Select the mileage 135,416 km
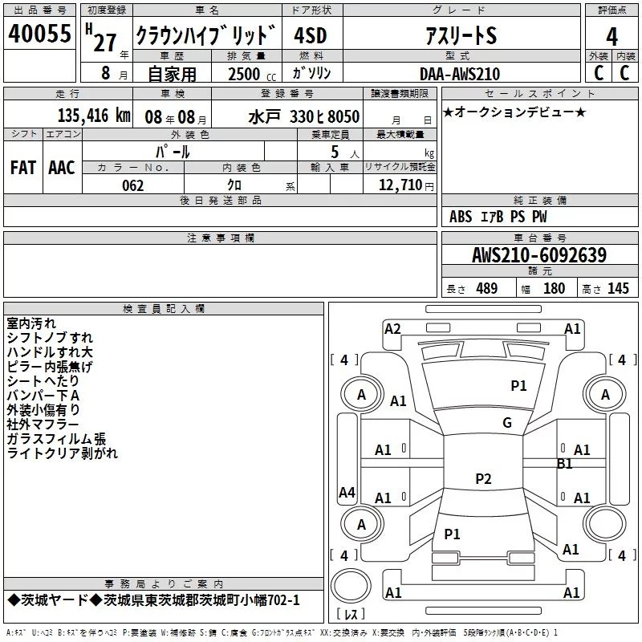 [94, 116]
